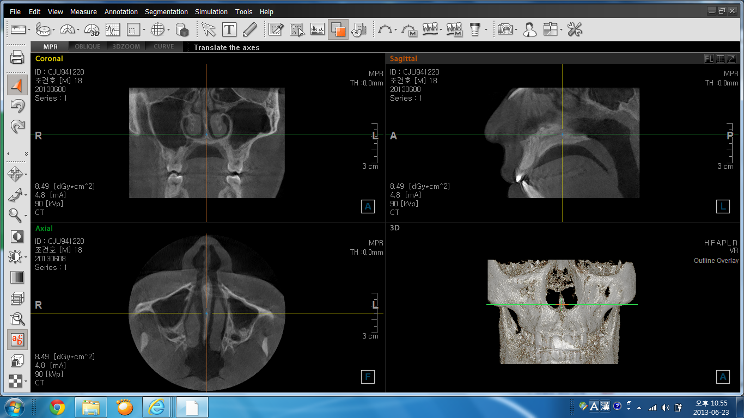Open Internet Explorer from taskbar
The height and width of the screenshot is (418, 744).
157,407
